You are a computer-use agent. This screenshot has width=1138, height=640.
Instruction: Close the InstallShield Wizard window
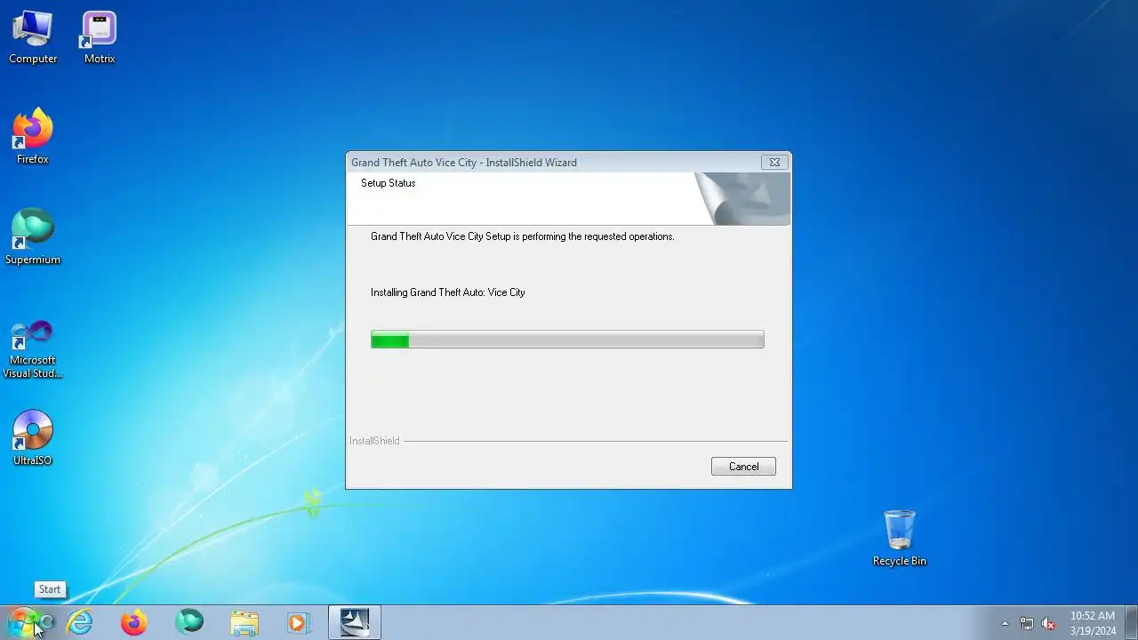774,163
